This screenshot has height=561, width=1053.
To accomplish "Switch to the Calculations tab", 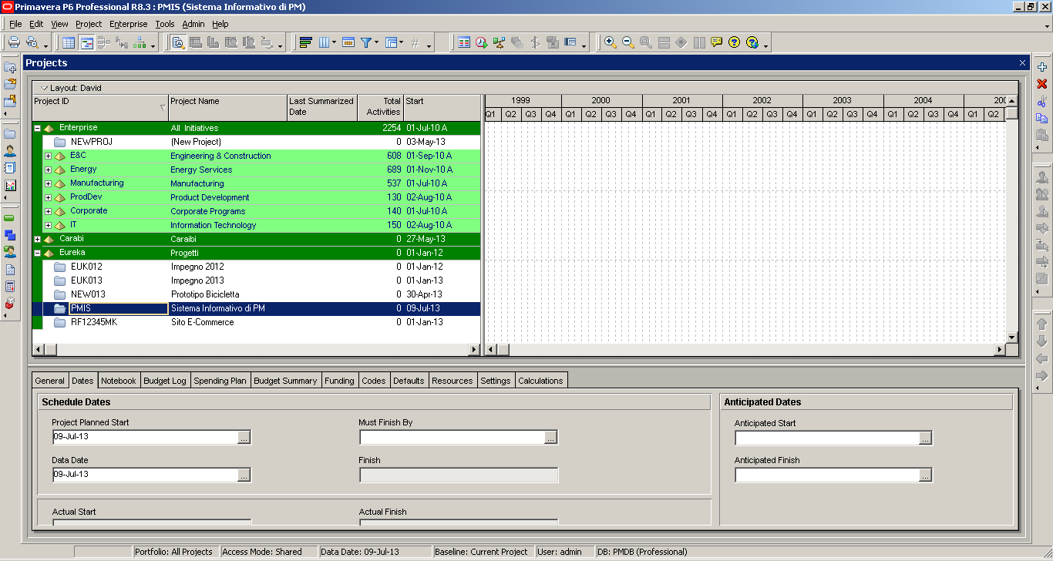I will tap(540, 381).
